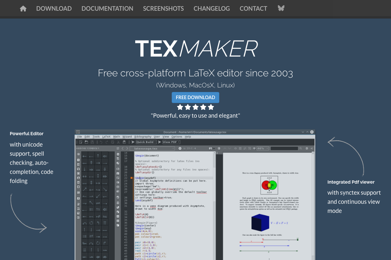Open the Bibliography menu in Texmaker
Image resolution: width=391 pixels, height=260 pixels.
click(x=143, y=137)
